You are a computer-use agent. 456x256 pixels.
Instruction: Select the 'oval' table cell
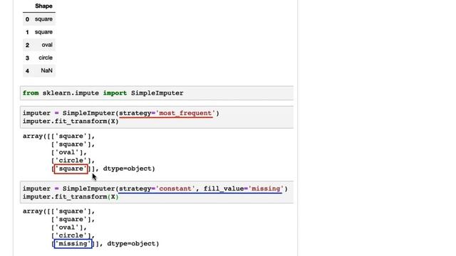47,45
